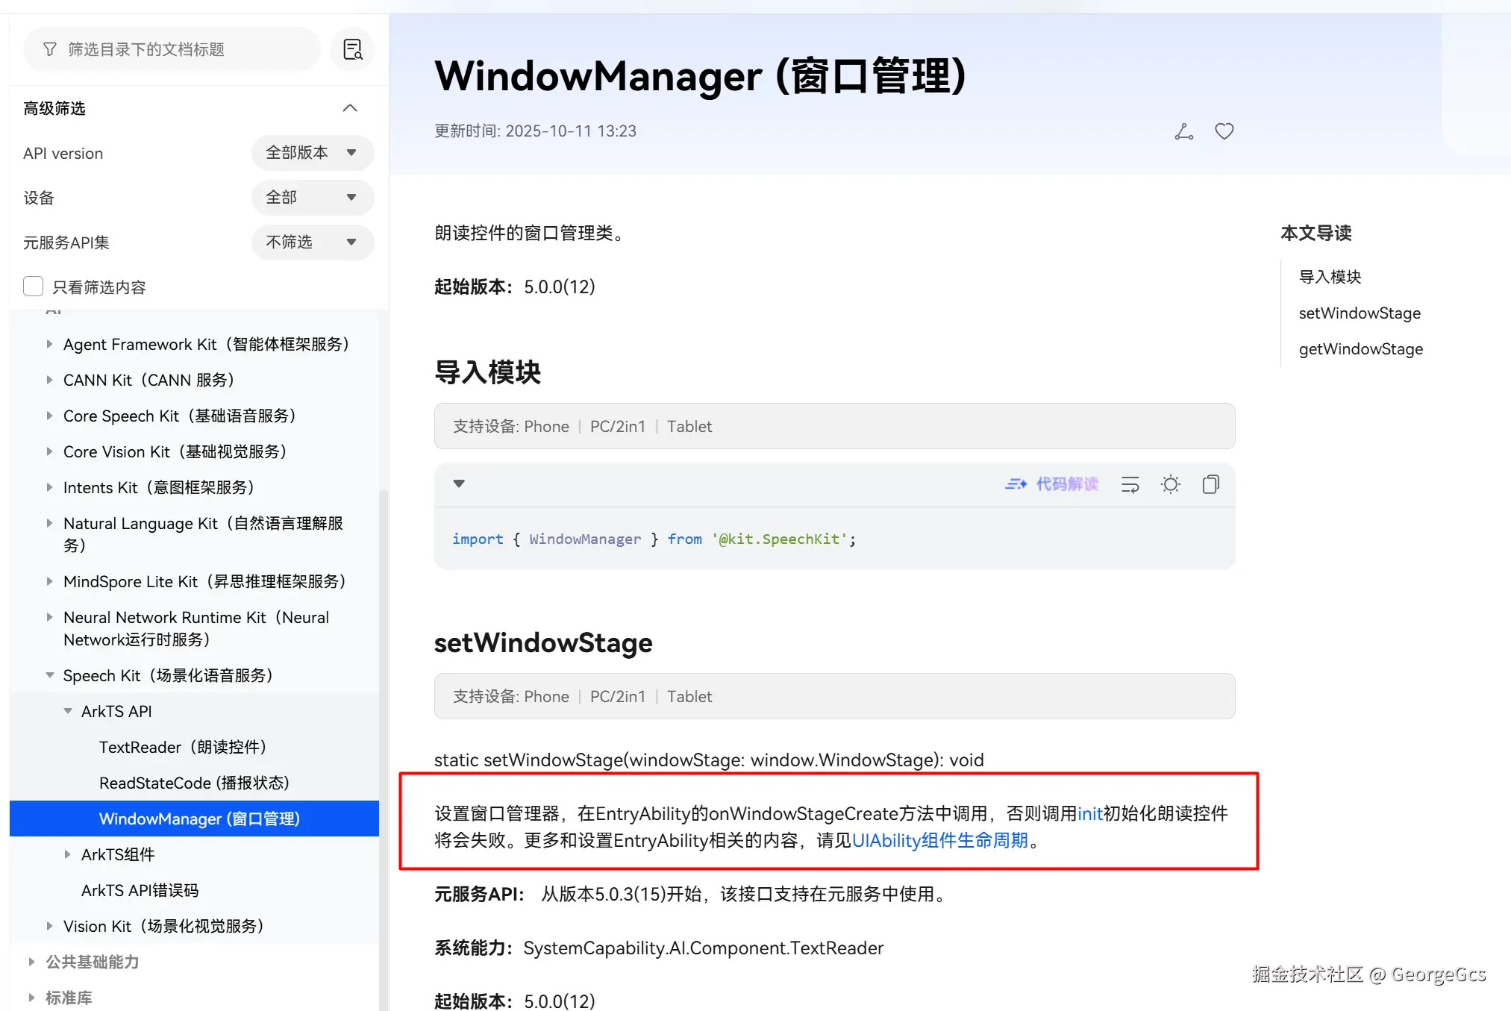Click the heart favorite icon
Viewport: 1511px width, 1011px height.
1224,131
